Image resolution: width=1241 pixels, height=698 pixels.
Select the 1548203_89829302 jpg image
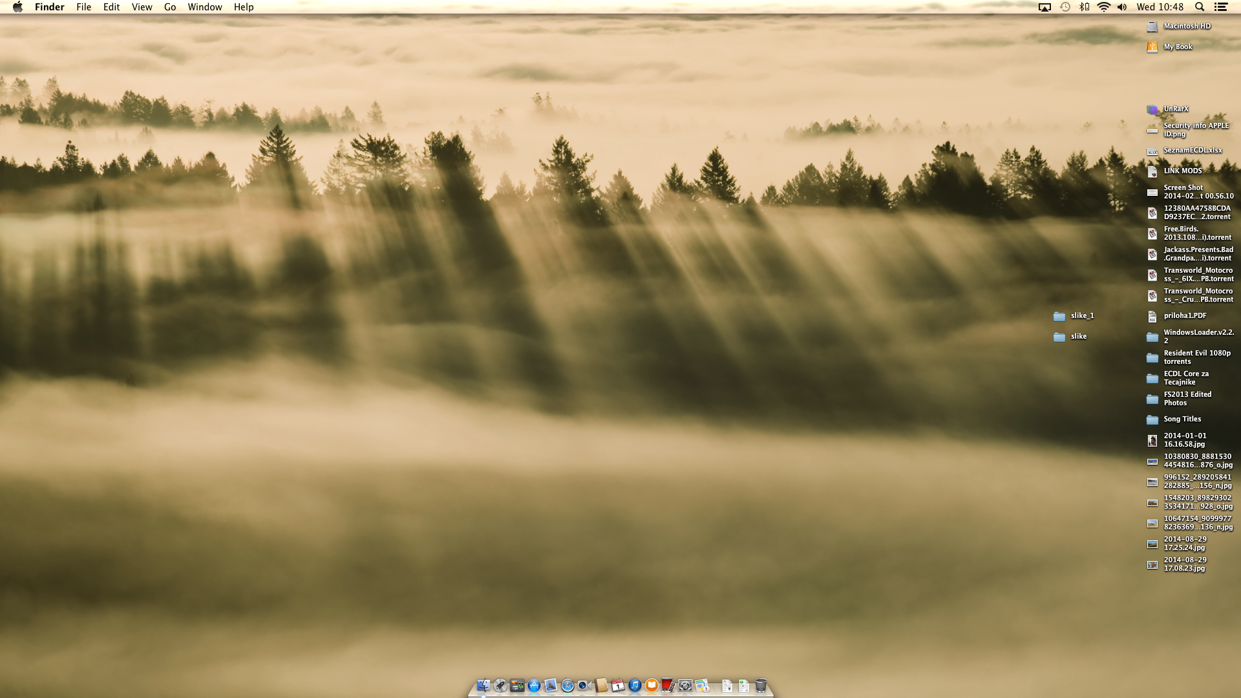pos(1191,502)
